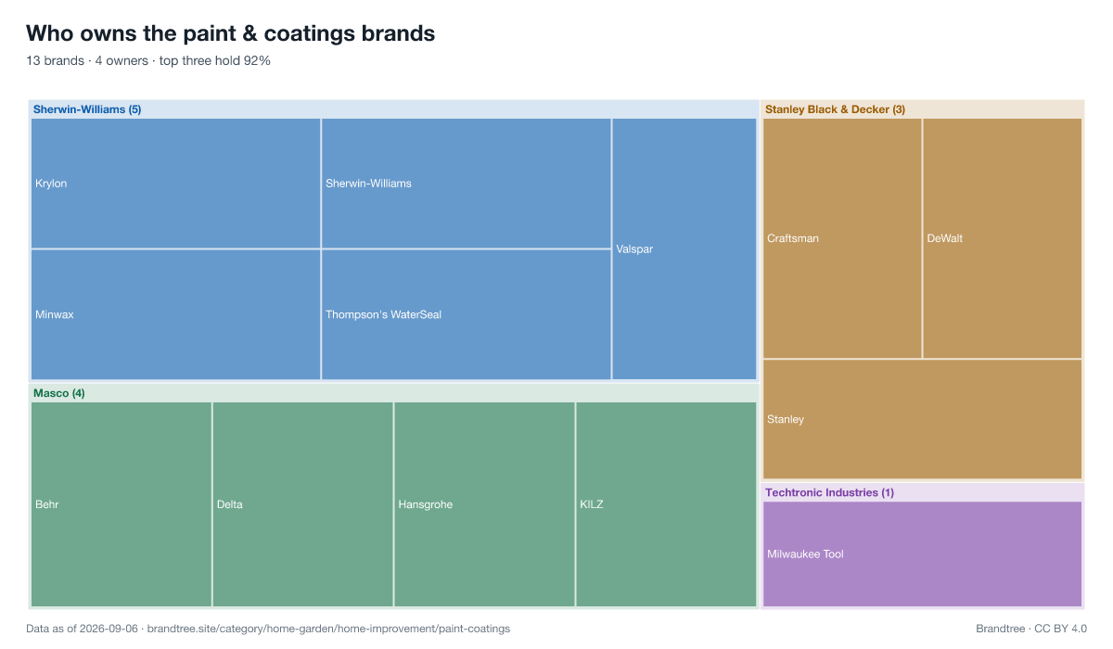The height and width of the screenshot is (649, 1113).
Task: Select the KILZ tile
Action: point(666,504)
